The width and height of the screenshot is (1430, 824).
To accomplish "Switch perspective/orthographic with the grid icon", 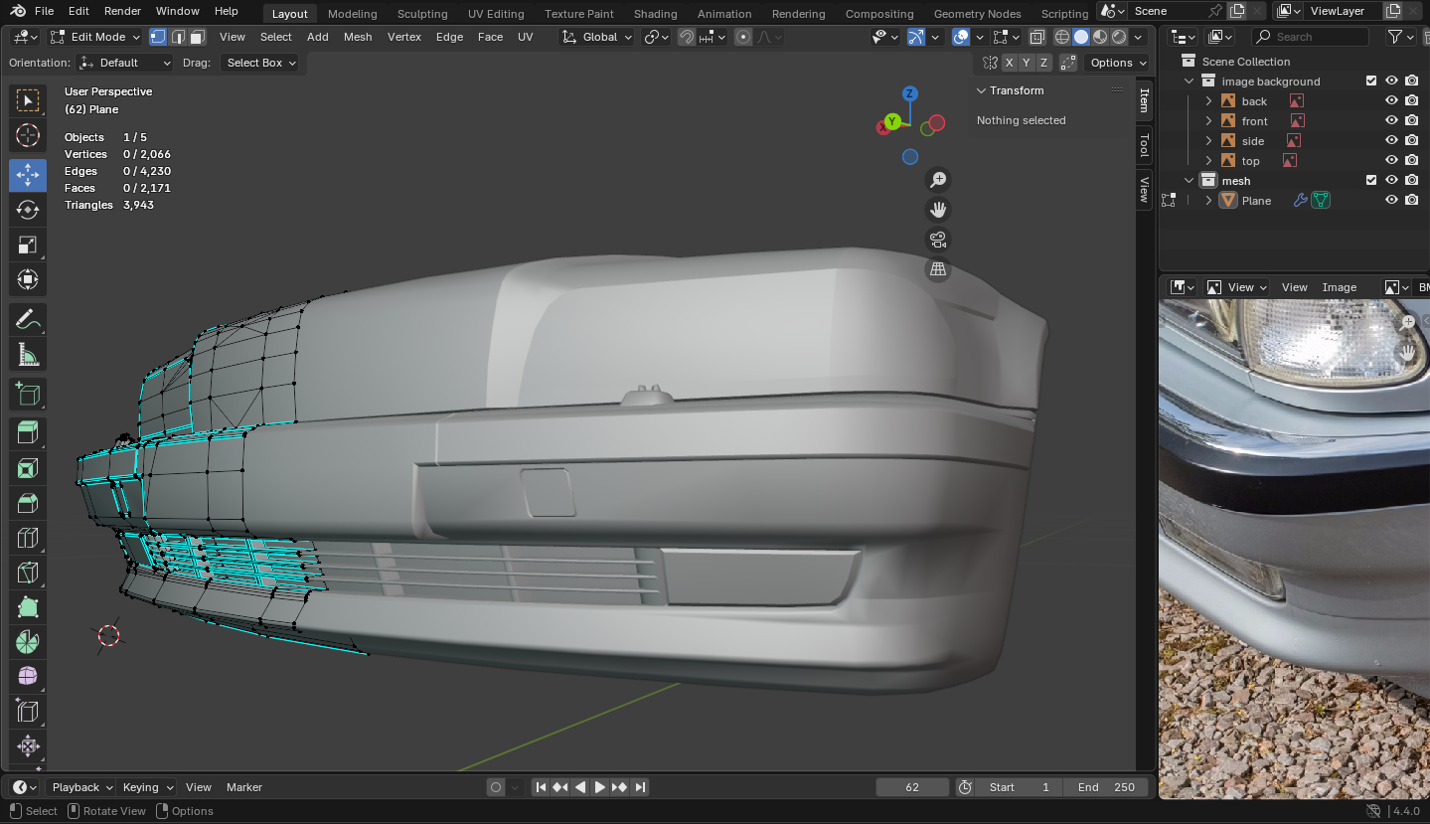I will point(937,269).
